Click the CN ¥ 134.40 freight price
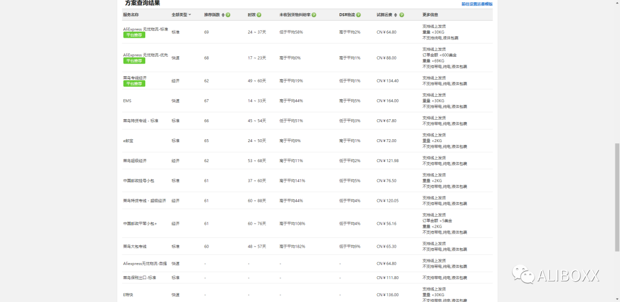The height and width of the screenshot is (302, 620). point(387,81)
